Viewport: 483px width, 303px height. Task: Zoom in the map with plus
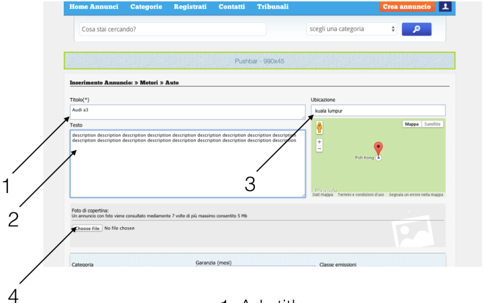pyautogui.click(x=319, y=141)
